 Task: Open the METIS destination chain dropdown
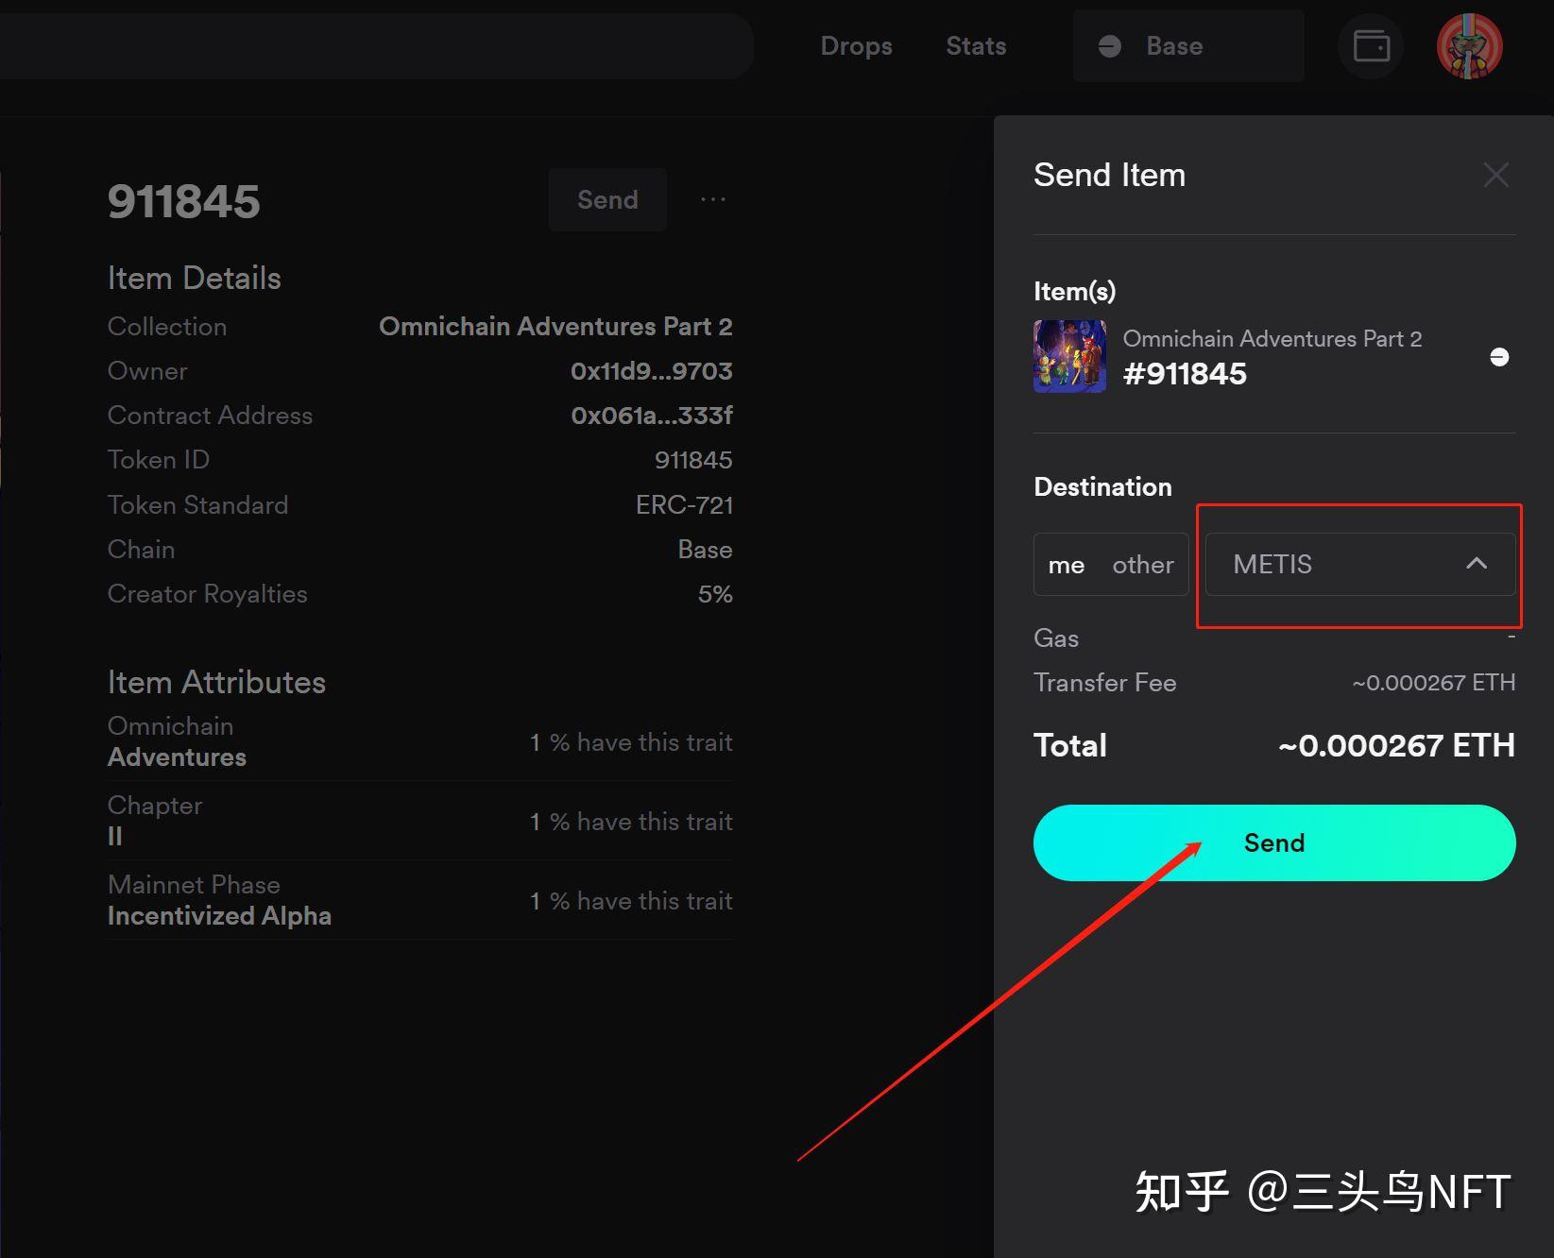(1360, 565)
